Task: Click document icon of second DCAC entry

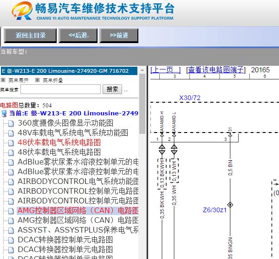Action: [x=11, y=250]
